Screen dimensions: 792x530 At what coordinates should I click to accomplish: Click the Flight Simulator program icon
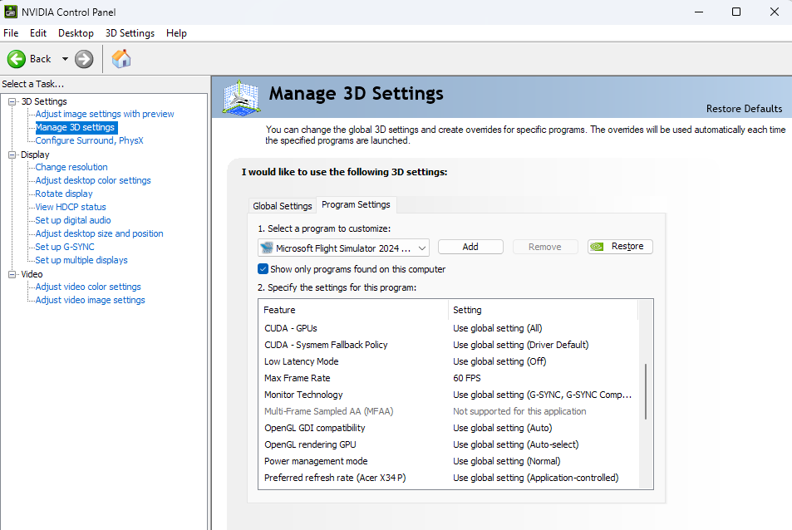click(266, 248)
